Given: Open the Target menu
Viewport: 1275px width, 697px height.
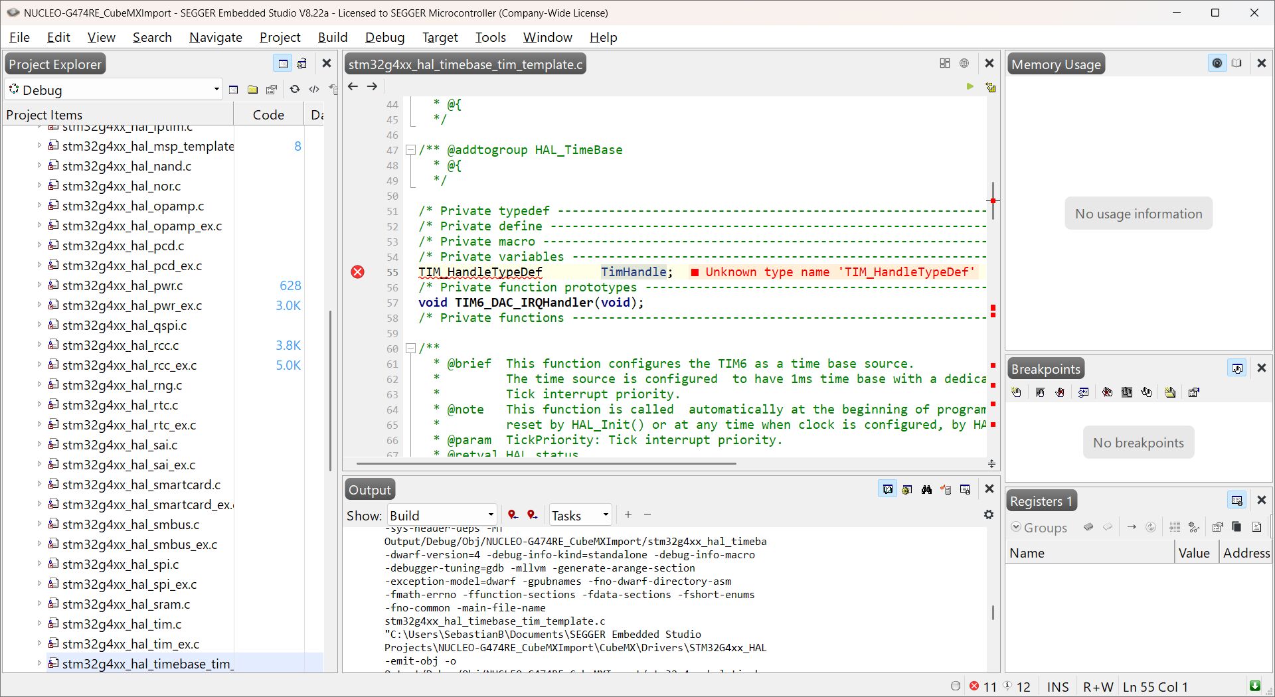Looking at the screenshot, I should (440, 37).
